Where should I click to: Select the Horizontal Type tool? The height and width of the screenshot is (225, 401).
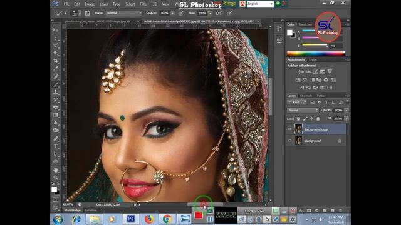coord(56,146)
